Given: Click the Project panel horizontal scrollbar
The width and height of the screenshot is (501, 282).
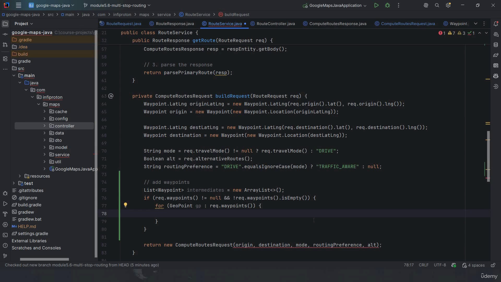Looking at the screenshot, I should 44,259.
